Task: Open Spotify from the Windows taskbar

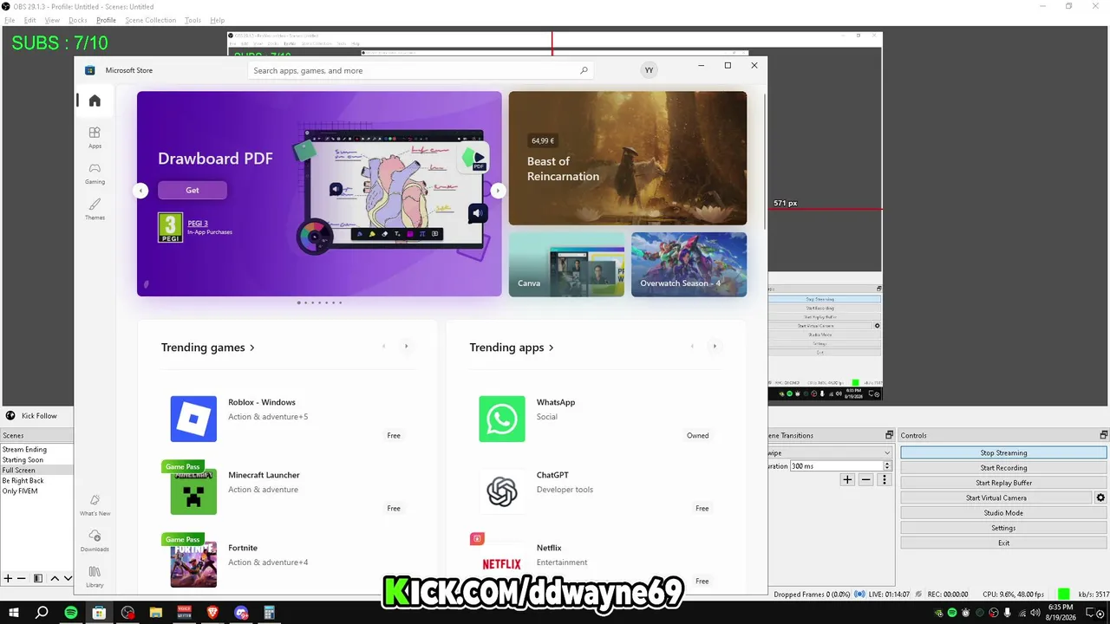Action: click(71, 613)
